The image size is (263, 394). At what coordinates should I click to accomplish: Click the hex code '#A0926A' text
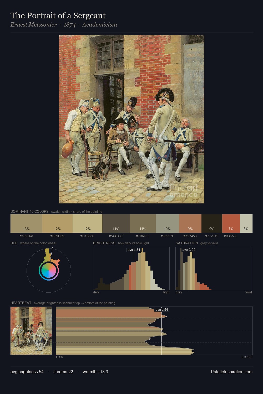click(x=26, y=236)
